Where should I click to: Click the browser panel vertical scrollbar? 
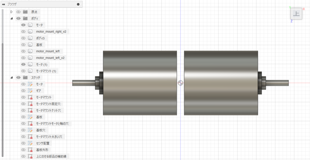point(3,91)
